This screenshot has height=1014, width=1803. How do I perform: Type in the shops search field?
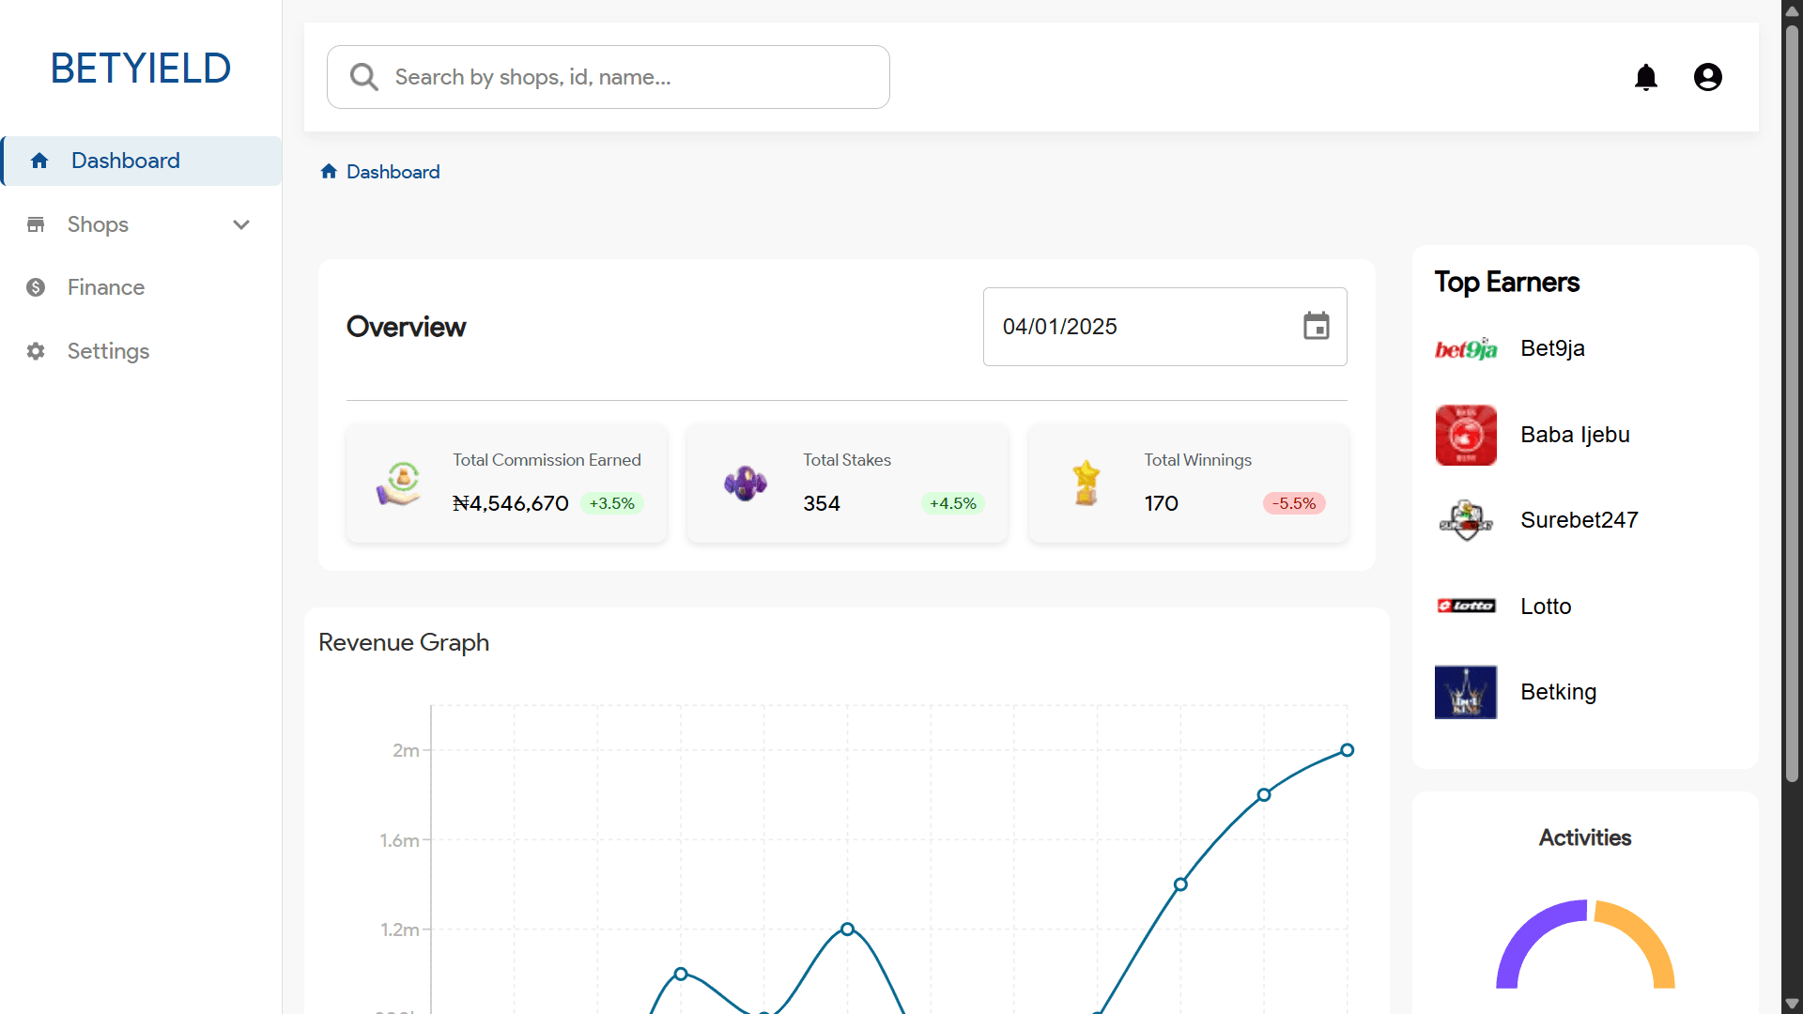pyautogui.click(x=629, y=77)
